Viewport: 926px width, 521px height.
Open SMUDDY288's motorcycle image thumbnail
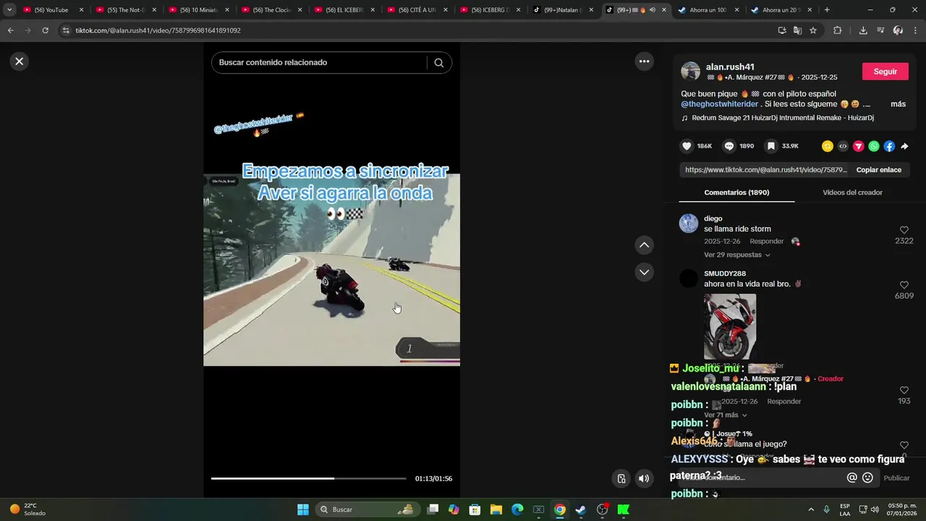(730, 326)
